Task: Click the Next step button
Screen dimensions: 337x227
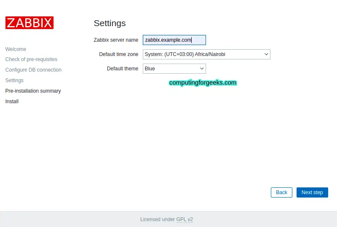Action: click(312, 192)
